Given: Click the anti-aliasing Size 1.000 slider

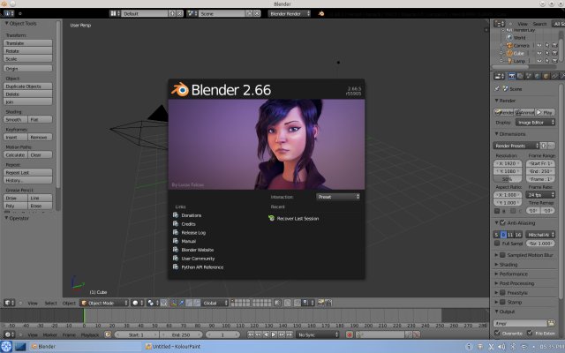Looking at the screenshot, I should coord(540,244).
